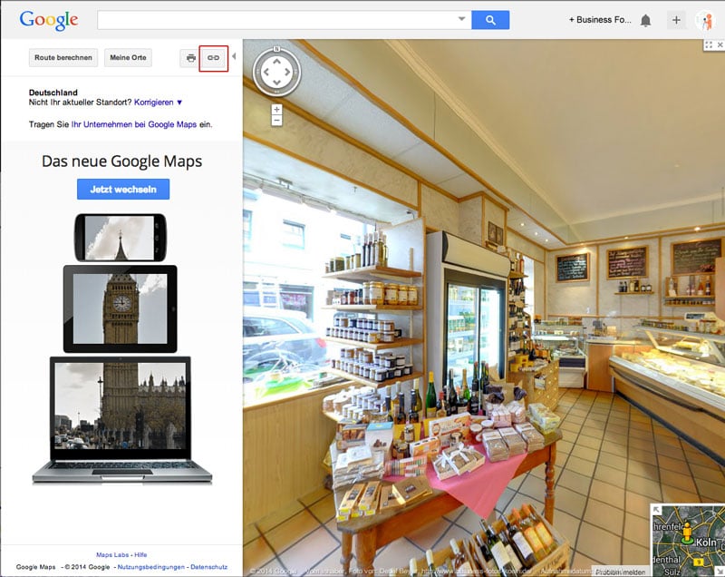Click the pegman on mini map
Image resolution: width=725 pixels, height=577 pixels.
pos(687,533)
